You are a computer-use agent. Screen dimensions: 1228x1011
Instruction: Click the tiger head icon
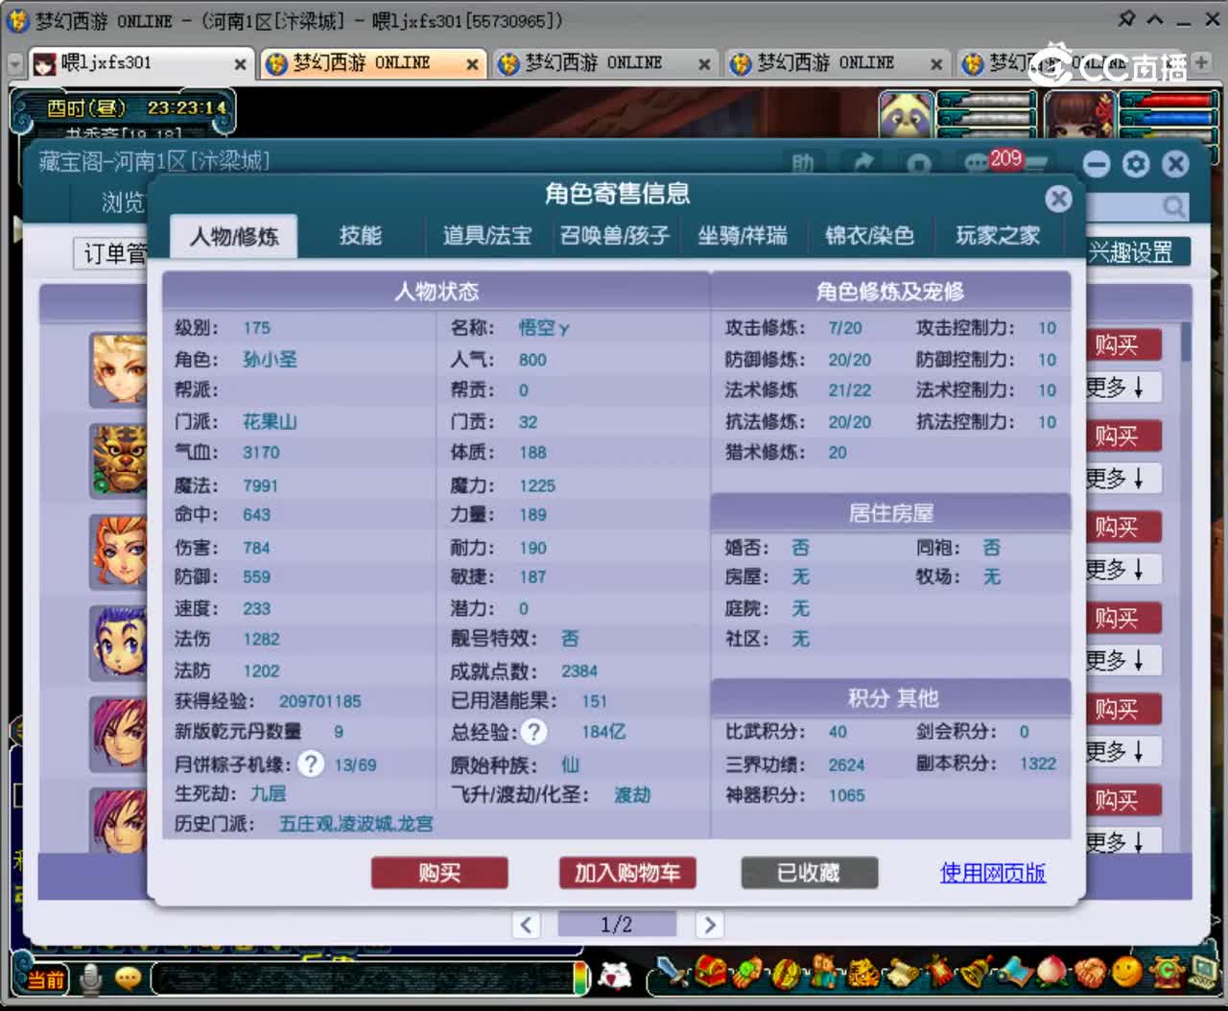pyautogui.click(x=862, y=974)
